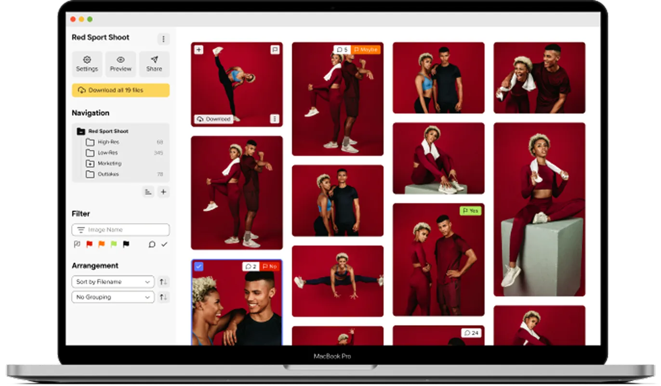The image size is (661, 386).
Task: Filter by unflagged (outline flag) images
Action: point(77,244)
